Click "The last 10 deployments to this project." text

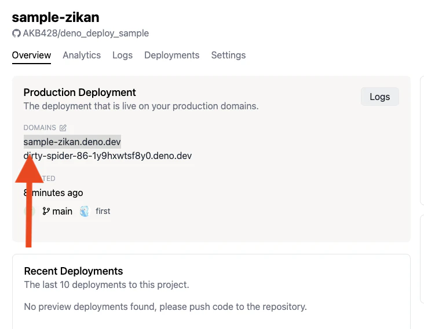coord(107,284)
